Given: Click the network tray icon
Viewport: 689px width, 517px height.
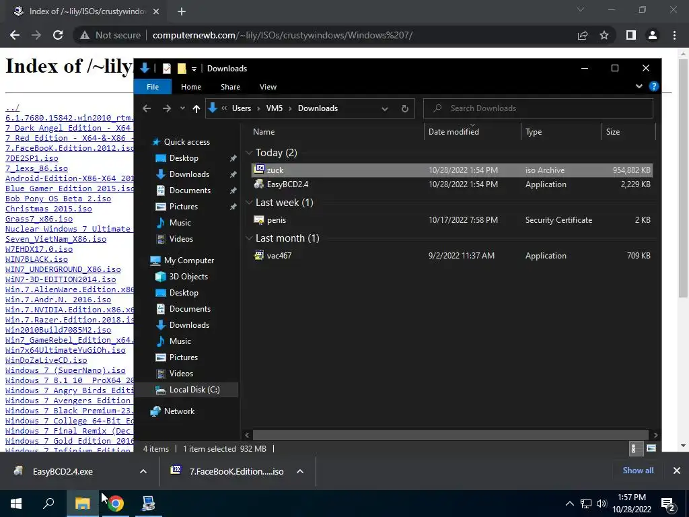Looking at the screenshot, I should tap(586, 504).
